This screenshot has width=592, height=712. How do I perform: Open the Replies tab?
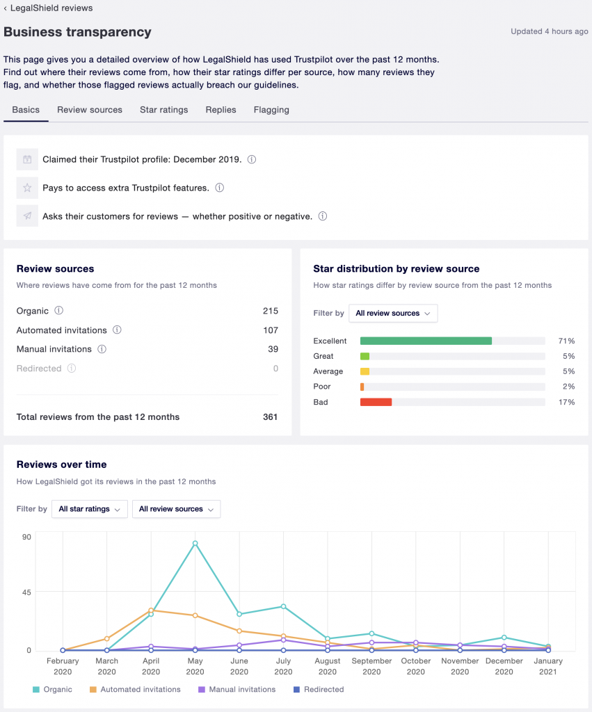[x=221, y=110]
